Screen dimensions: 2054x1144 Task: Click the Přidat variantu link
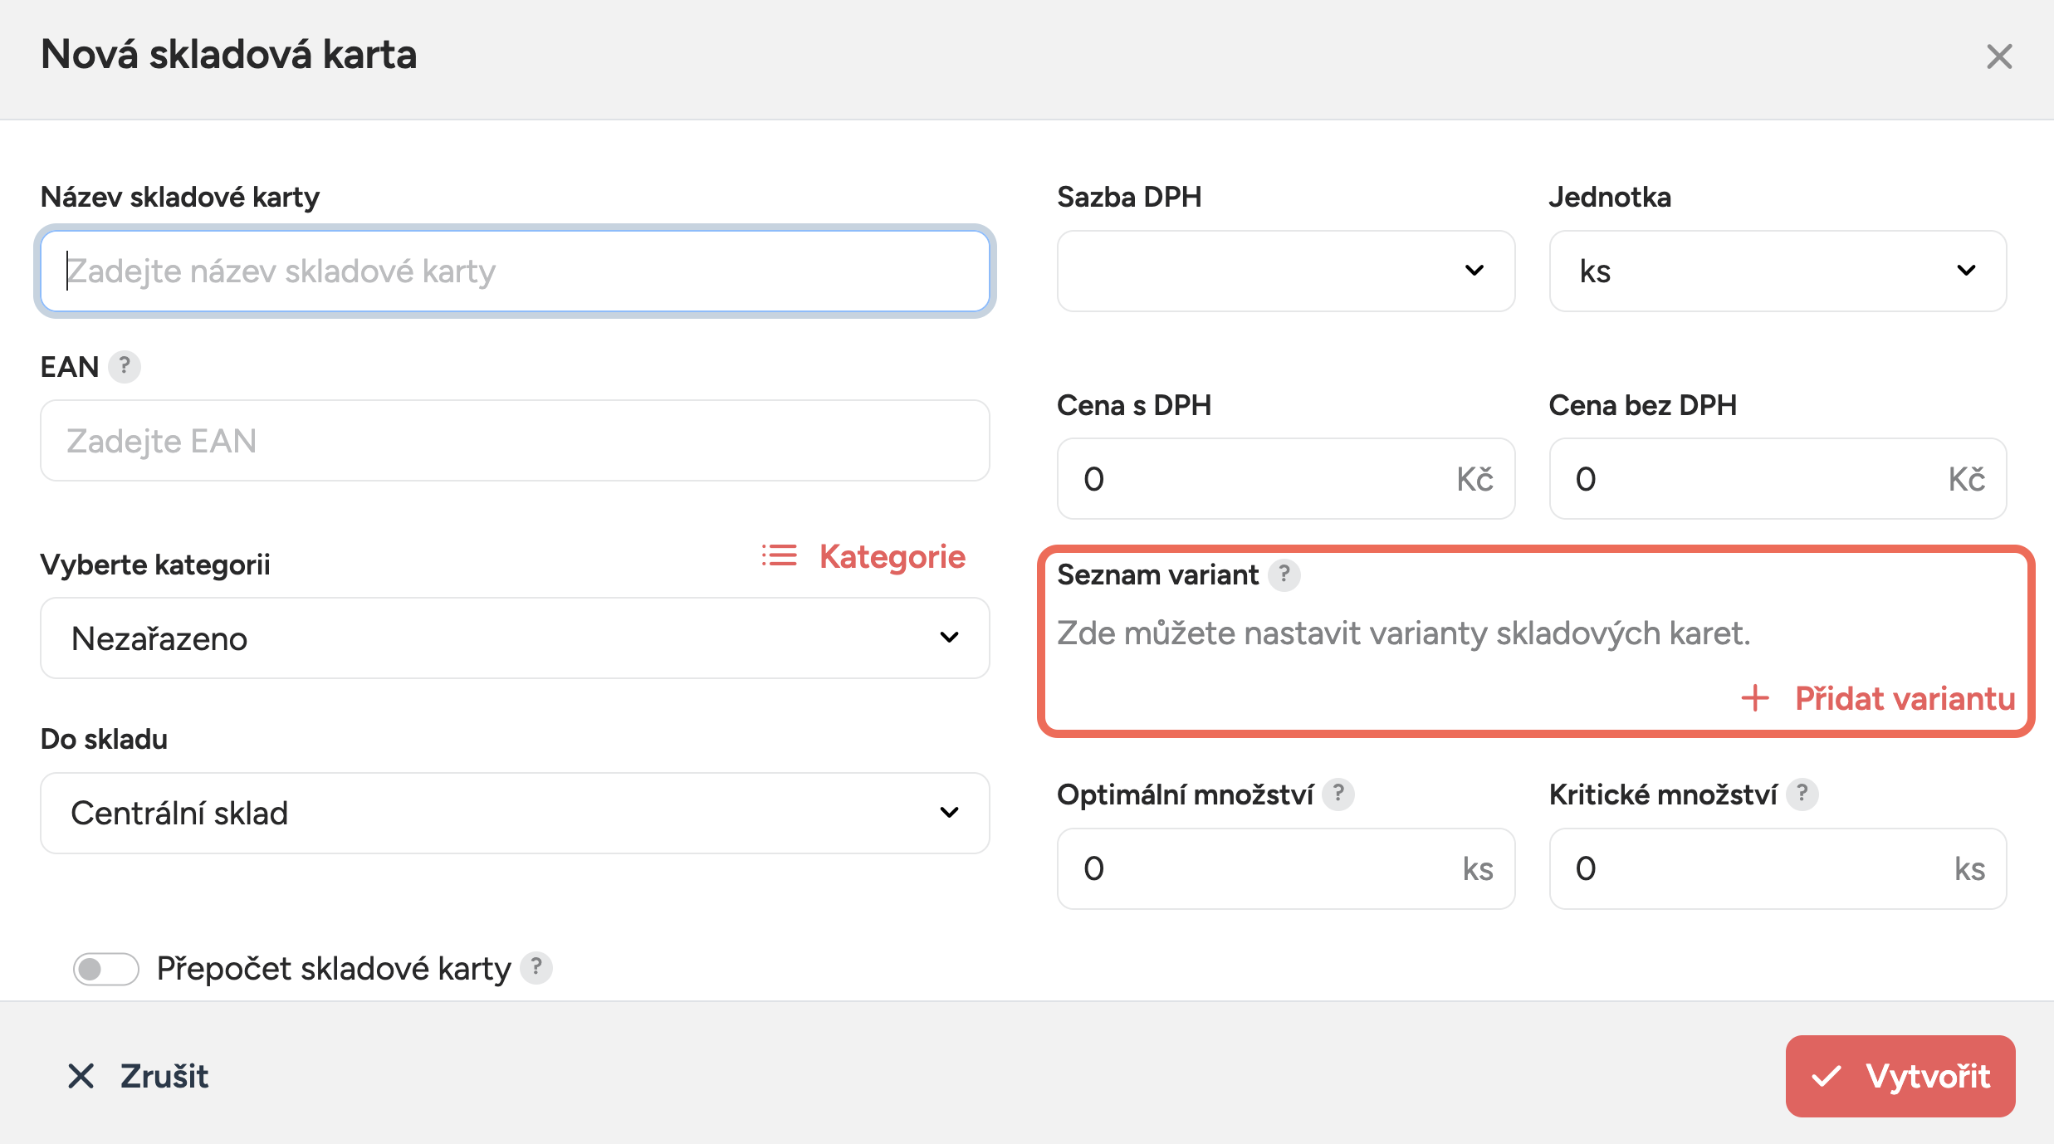tap(1905, 698)
